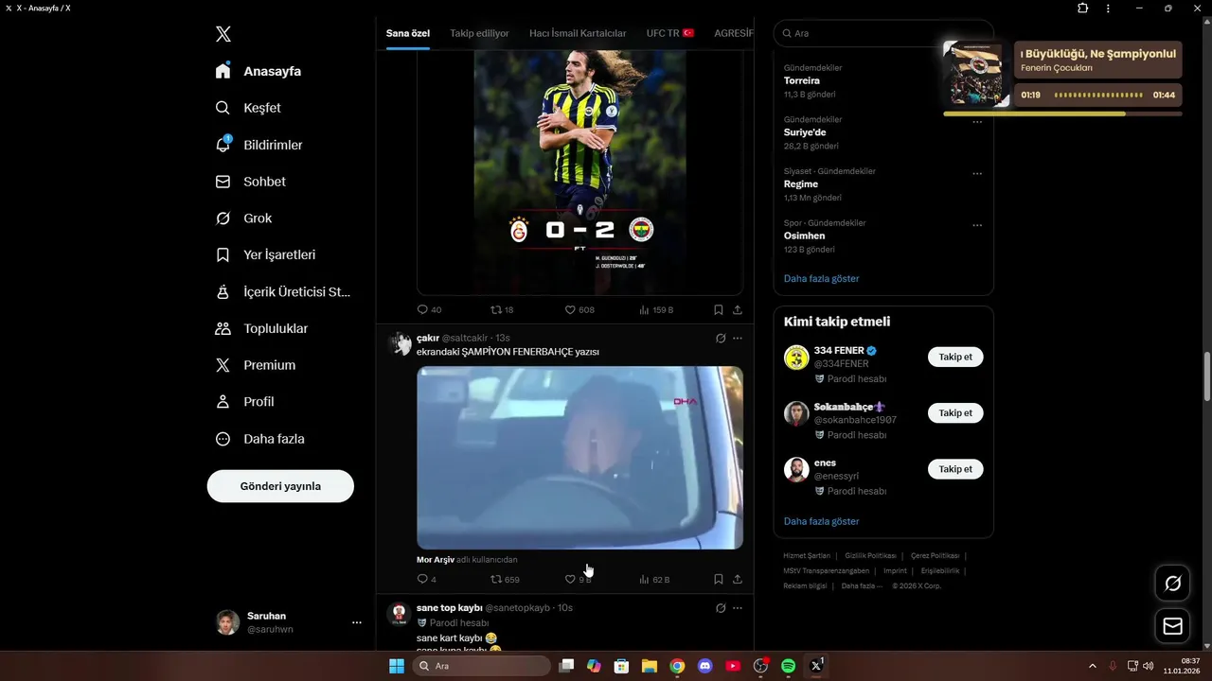Image resolution: width=1212 pixels, height=681 pixels.
Task: Follow Sokanbahçe with Takip et
Action: click(x=955, y=413)
